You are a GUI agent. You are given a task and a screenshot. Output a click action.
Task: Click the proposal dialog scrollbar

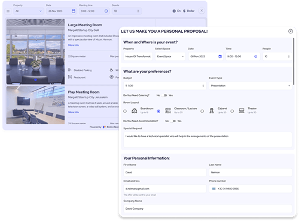294,61
